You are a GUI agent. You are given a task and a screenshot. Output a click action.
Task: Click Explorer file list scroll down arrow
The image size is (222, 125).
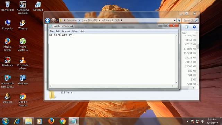click(197, 84)
